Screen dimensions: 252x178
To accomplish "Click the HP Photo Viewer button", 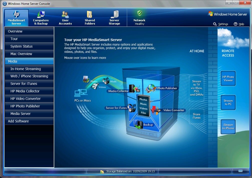I will click(228, 78).
